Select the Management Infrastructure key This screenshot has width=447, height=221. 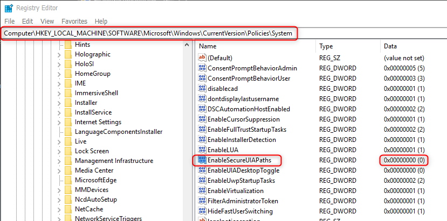[x=114, y=161]
